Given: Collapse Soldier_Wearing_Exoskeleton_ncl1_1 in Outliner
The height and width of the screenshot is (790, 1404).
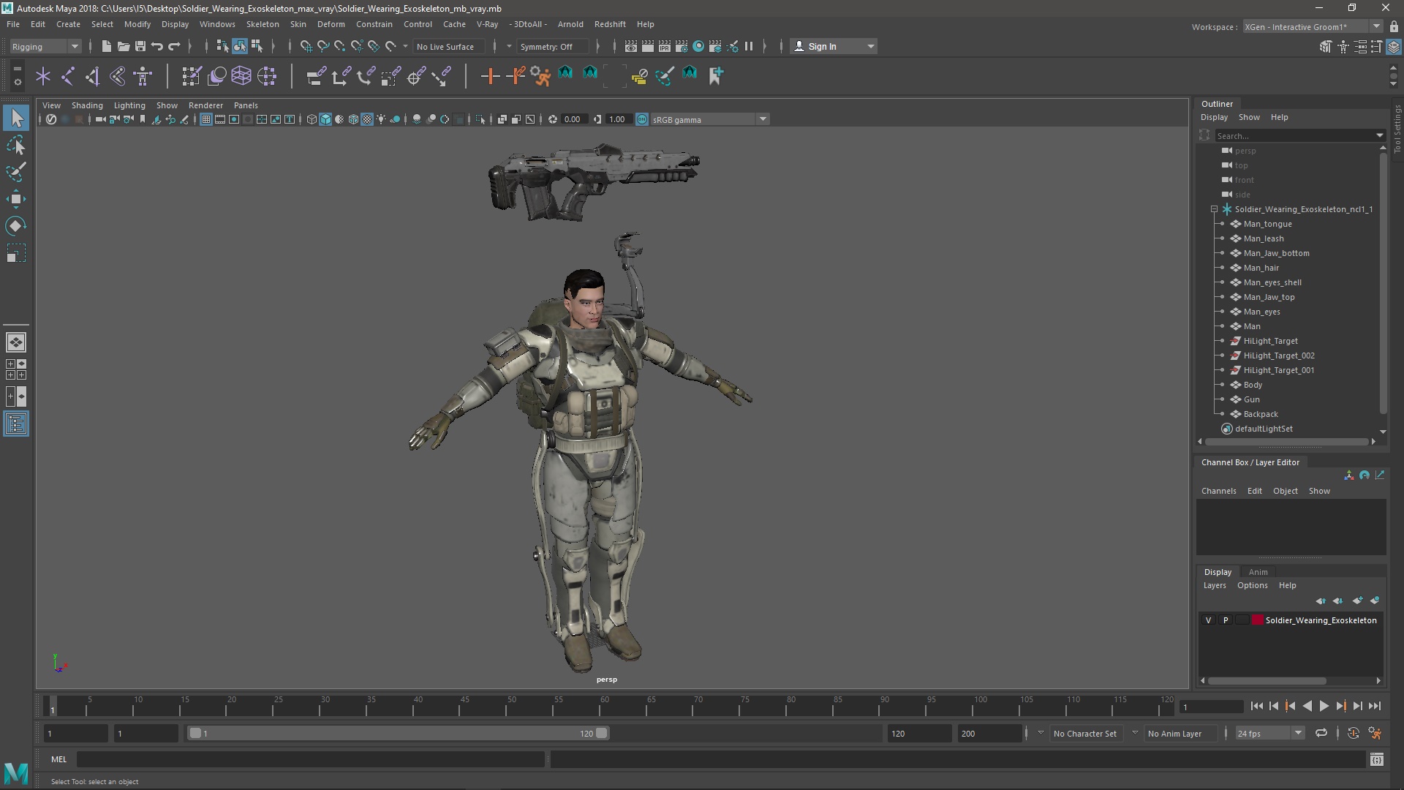Looking at the screenshot, I should (x=1214, y=209).
